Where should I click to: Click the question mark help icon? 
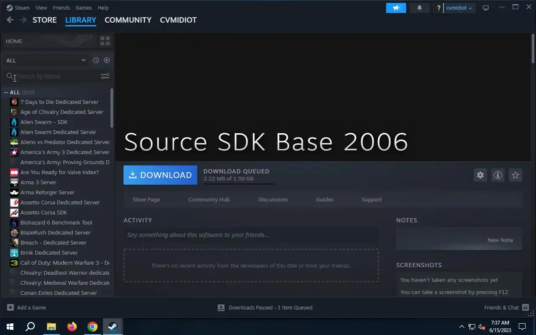tap(438, 8)
